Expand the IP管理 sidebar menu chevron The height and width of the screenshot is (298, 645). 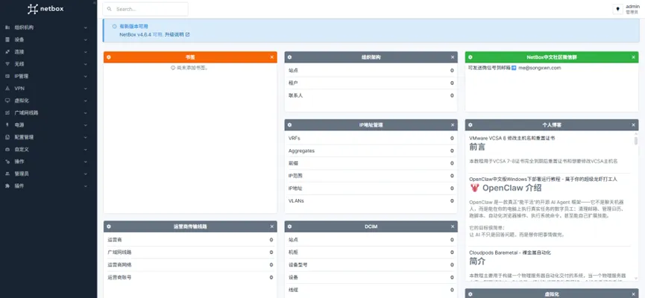point(86,77)
